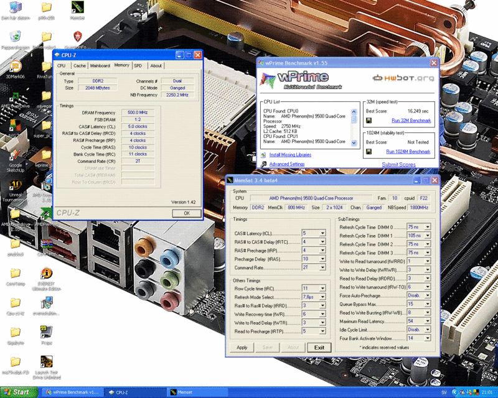
Task: Switch to Memset on the taskbar
Action: point(197,392)
